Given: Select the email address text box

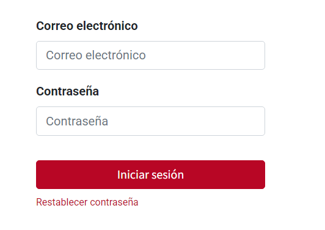Looking at the screenshot, I should pyautogui.click(x=150, y=55).
